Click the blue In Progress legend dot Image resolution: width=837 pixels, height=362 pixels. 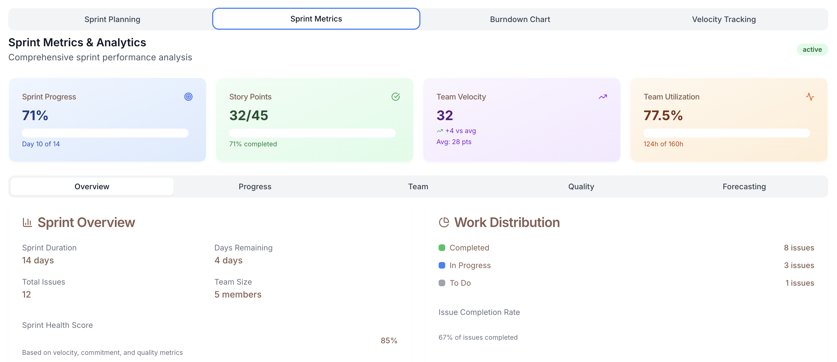[x=442, y=266]
